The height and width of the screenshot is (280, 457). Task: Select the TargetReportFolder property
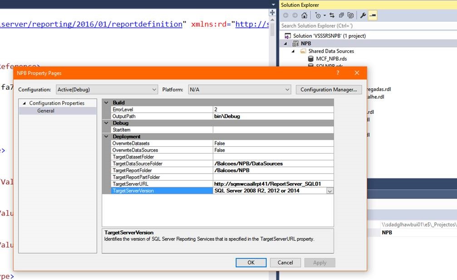click(162, 170)
